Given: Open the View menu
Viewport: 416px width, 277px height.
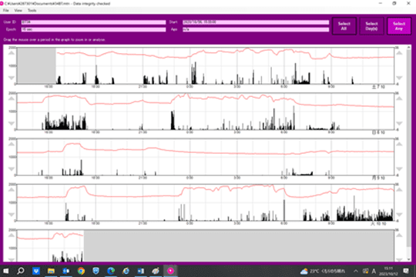Looking at the screenshot, I should (x=18, y=10).
